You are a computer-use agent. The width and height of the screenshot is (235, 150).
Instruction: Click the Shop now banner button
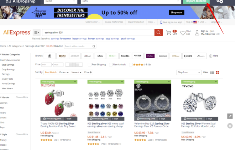pos(176,12)
